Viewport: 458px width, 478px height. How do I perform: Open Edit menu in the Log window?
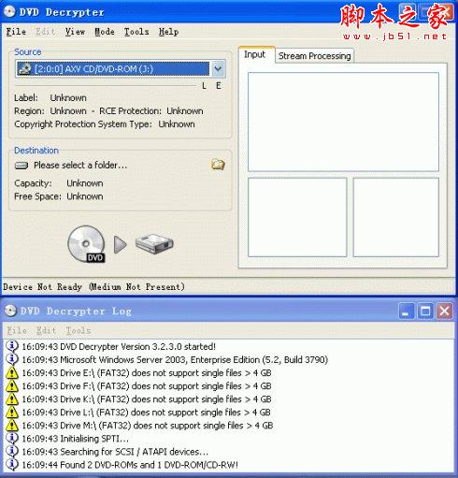(x=46, y=330)
